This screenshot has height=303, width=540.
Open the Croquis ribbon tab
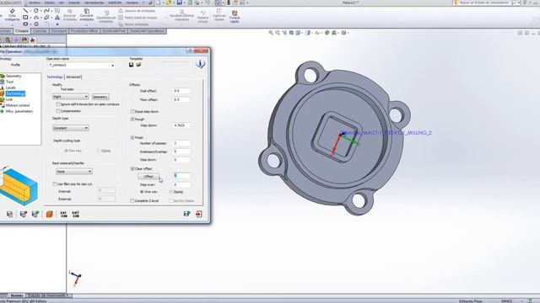click(22, 31)
